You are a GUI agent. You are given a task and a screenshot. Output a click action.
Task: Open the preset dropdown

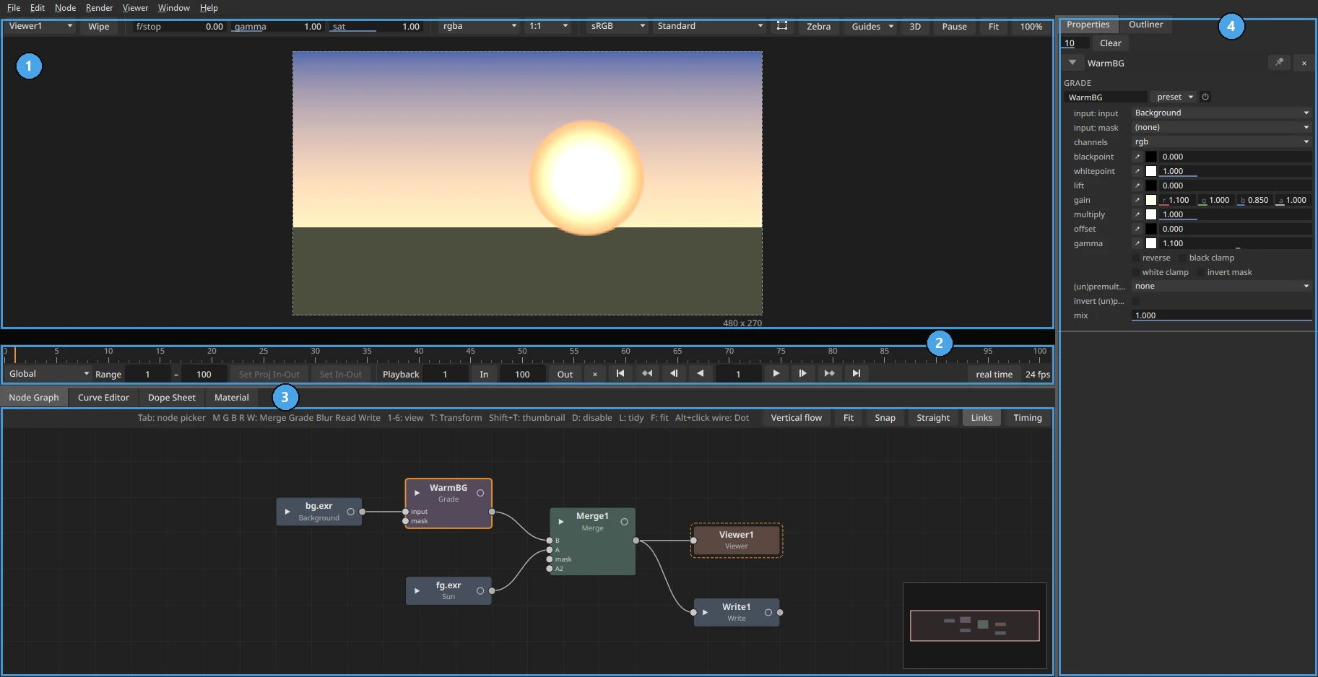(x=1174, y=97)
